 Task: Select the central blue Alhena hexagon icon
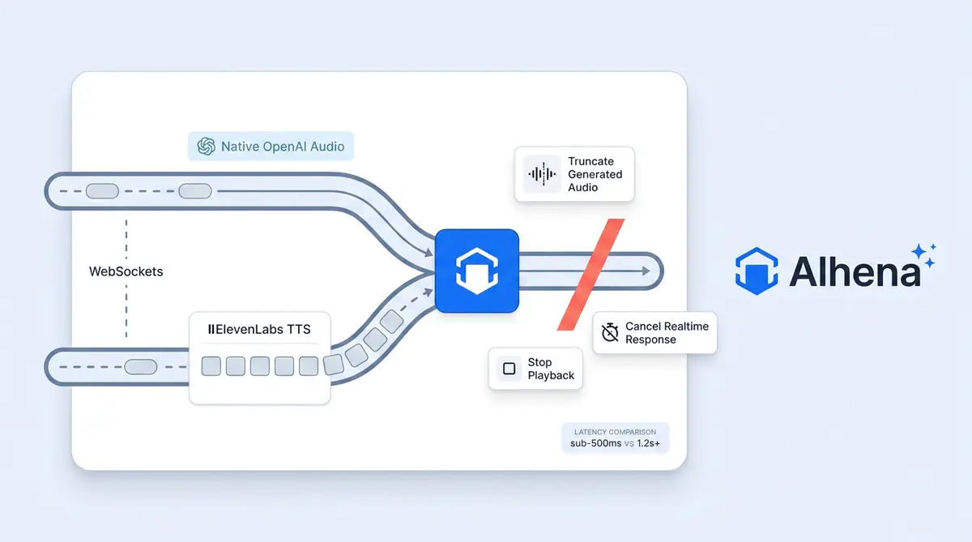(x=477, y=271)
